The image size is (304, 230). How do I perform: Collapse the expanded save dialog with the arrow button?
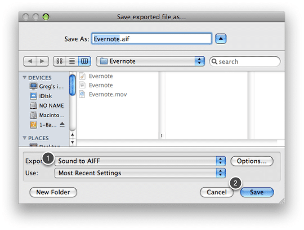point(221,39)
